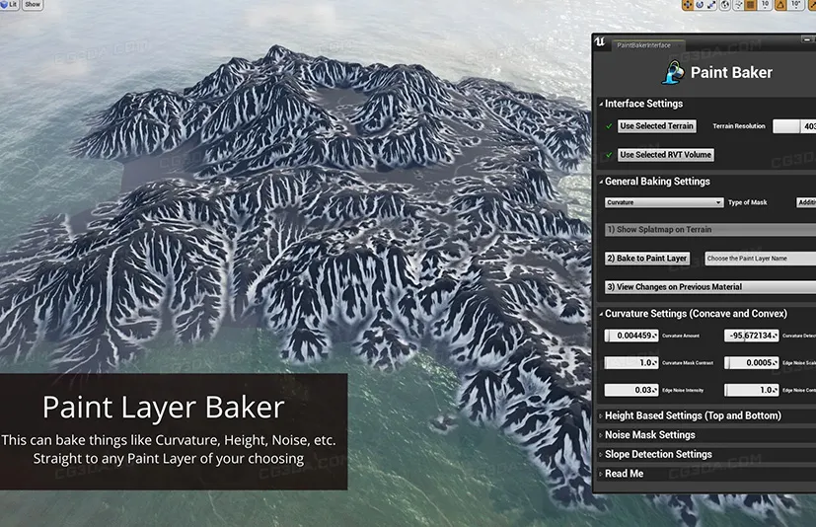Click Edge Noise Scale value 0.0005
The height and width of the screenshot is (527, 816).
coord(752,362)
